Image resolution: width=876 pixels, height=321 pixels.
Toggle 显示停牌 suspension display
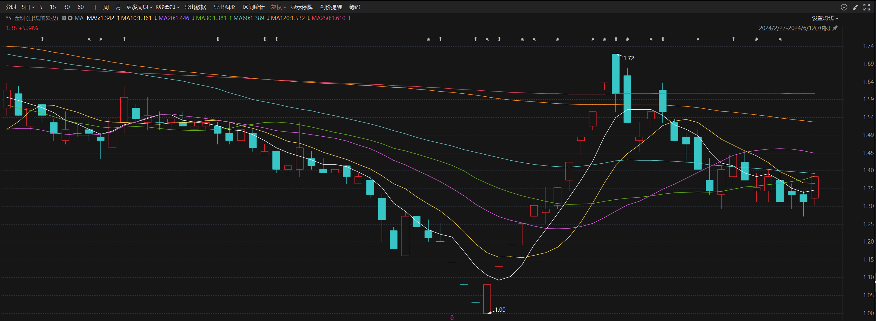(301, 7)
